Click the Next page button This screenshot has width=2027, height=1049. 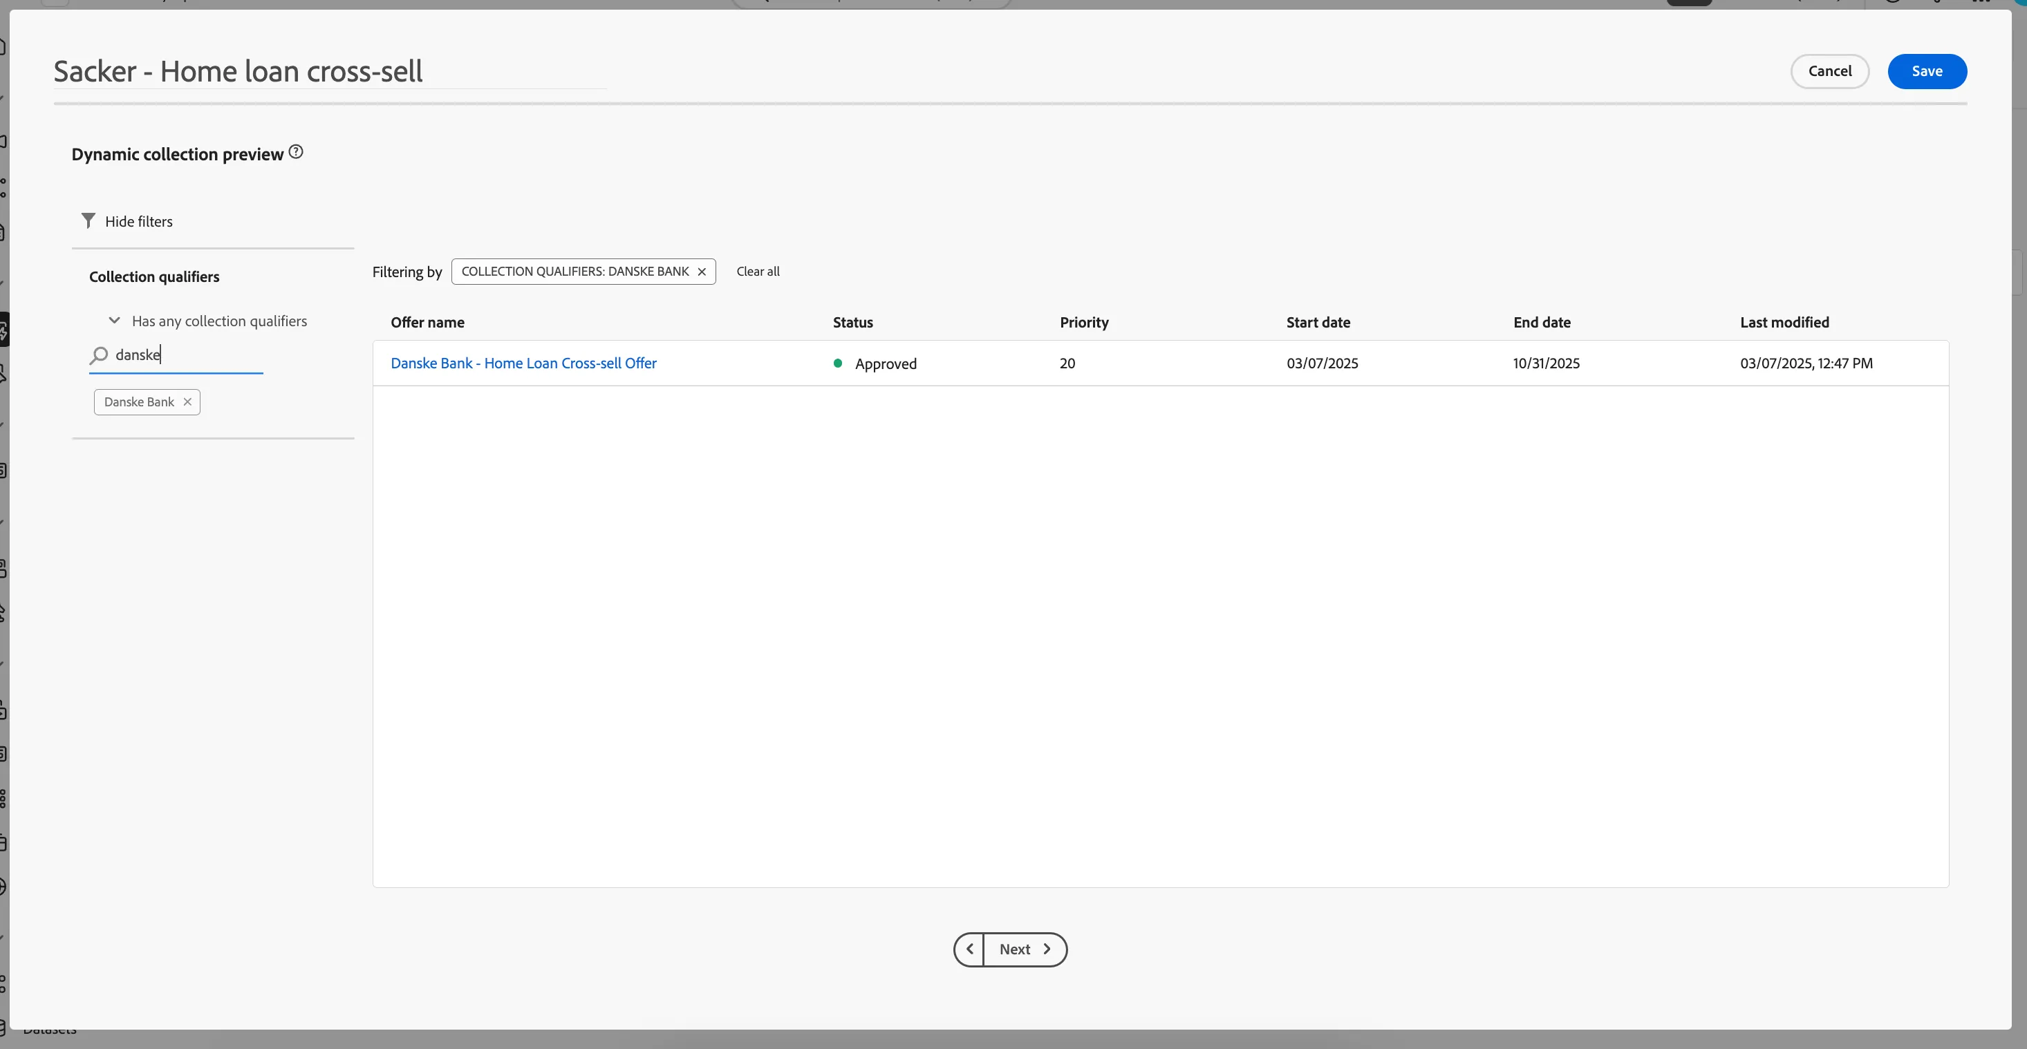coord(1025,949)
